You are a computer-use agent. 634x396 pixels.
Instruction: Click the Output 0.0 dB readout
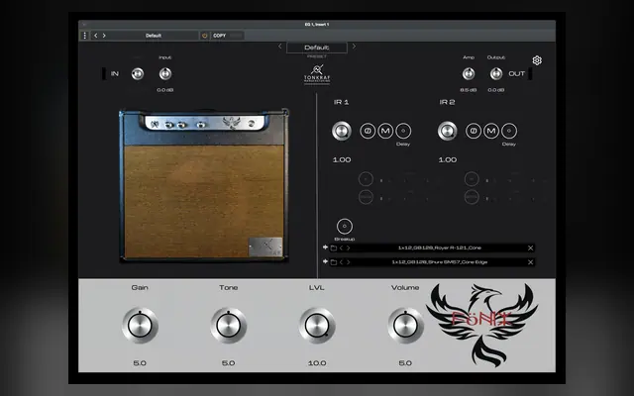(496, 90)
